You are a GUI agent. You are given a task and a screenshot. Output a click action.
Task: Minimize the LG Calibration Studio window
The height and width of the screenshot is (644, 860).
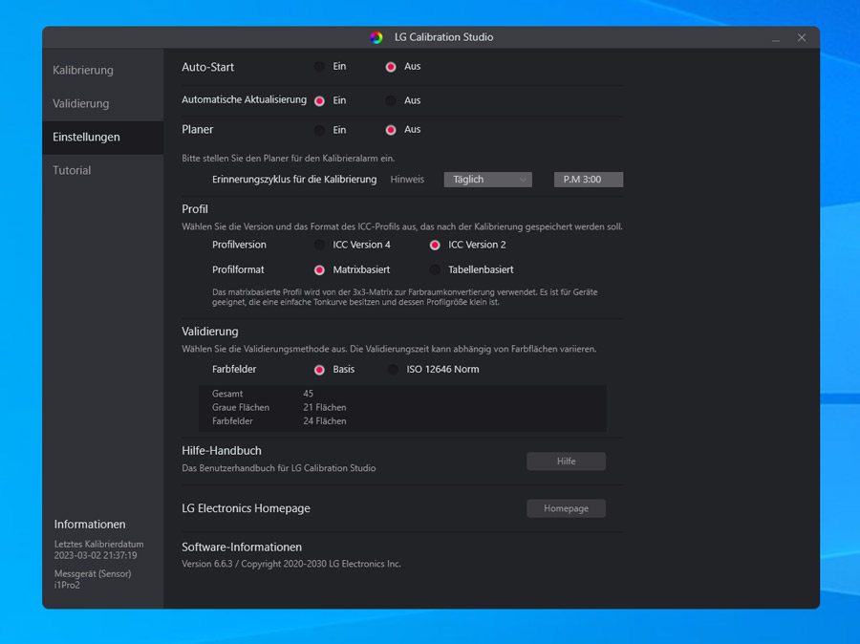[776, 38]
